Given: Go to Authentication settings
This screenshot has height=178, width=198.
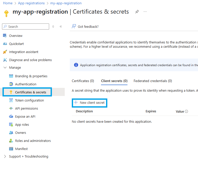Looking at the screenshot, I should (26, 84).
